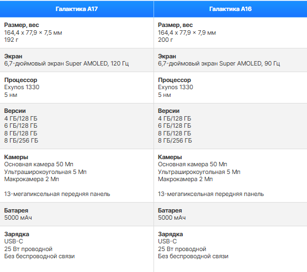The width and height of the screenshot is (307, 272).
Task: Click the '192 г' weight value
Action: 12,40
